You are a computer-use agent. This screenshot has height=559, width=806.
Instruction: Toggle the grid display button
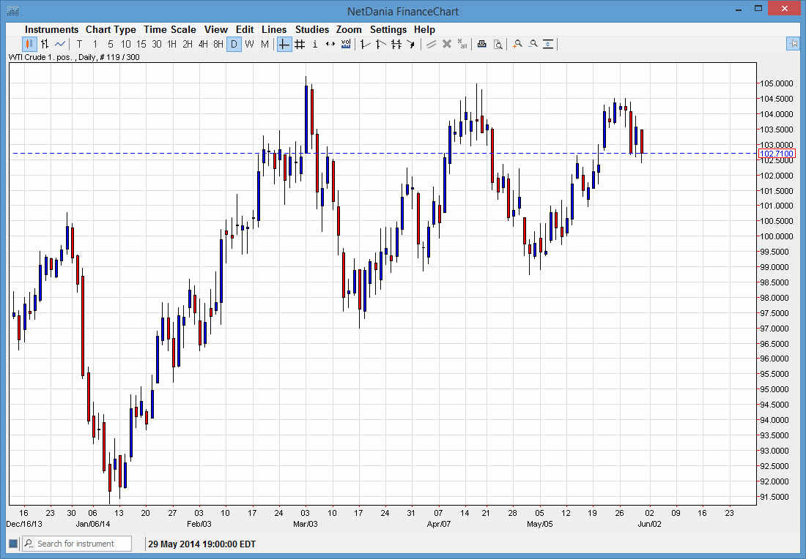(300, 44)
